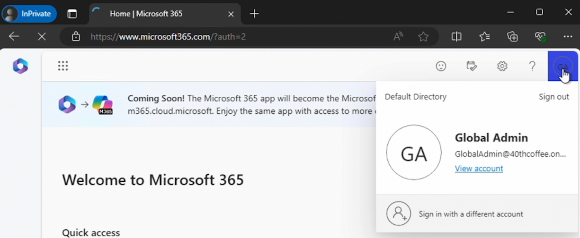The width and height of the screenshot is (580, 238).
Task: Click the GlobalAdmin@40thcoffee email address
Action: pos(510,154)
